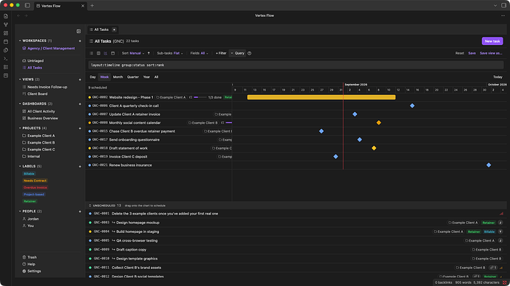Click the Website redesign yellow timeline bar

(322, 97)
